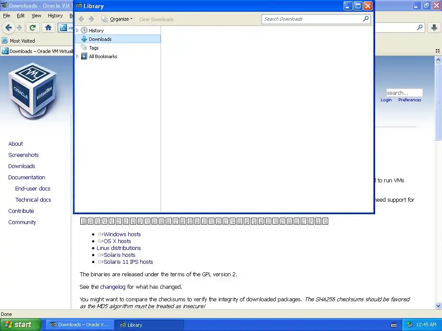Select Downloads in the Library sidebar
The width and height of the screenshot is (442, 331).
click(x=100, y=39)
